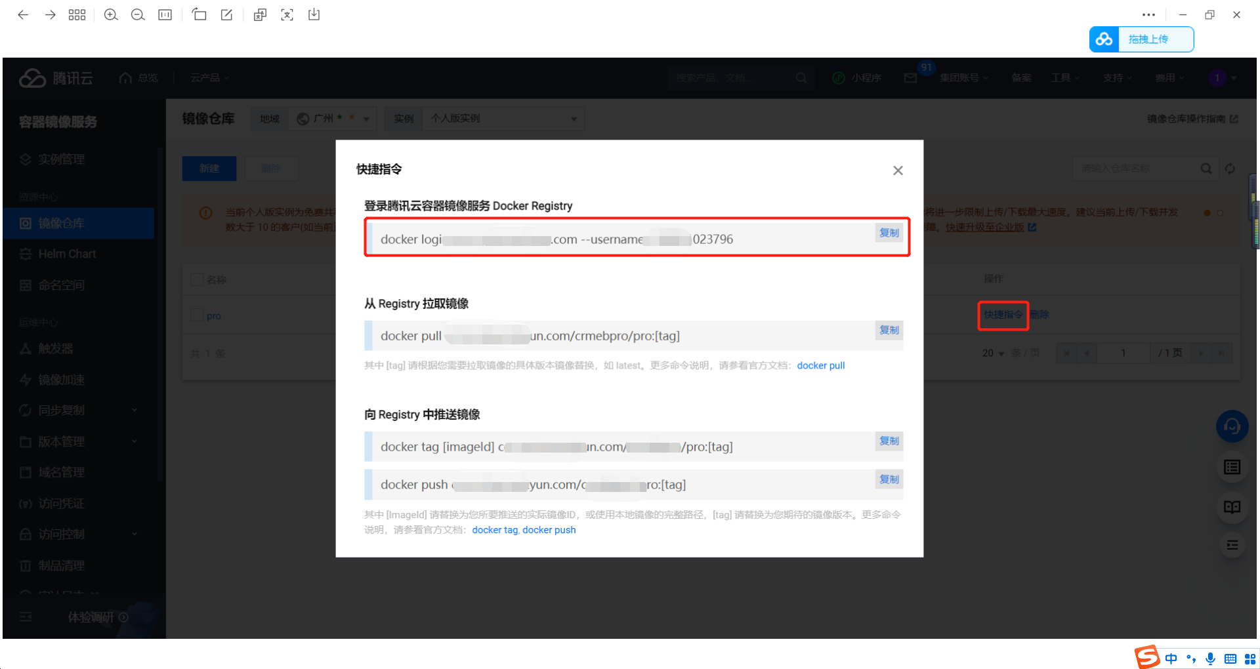Expand the 支持 menu

coord(1117,78)
